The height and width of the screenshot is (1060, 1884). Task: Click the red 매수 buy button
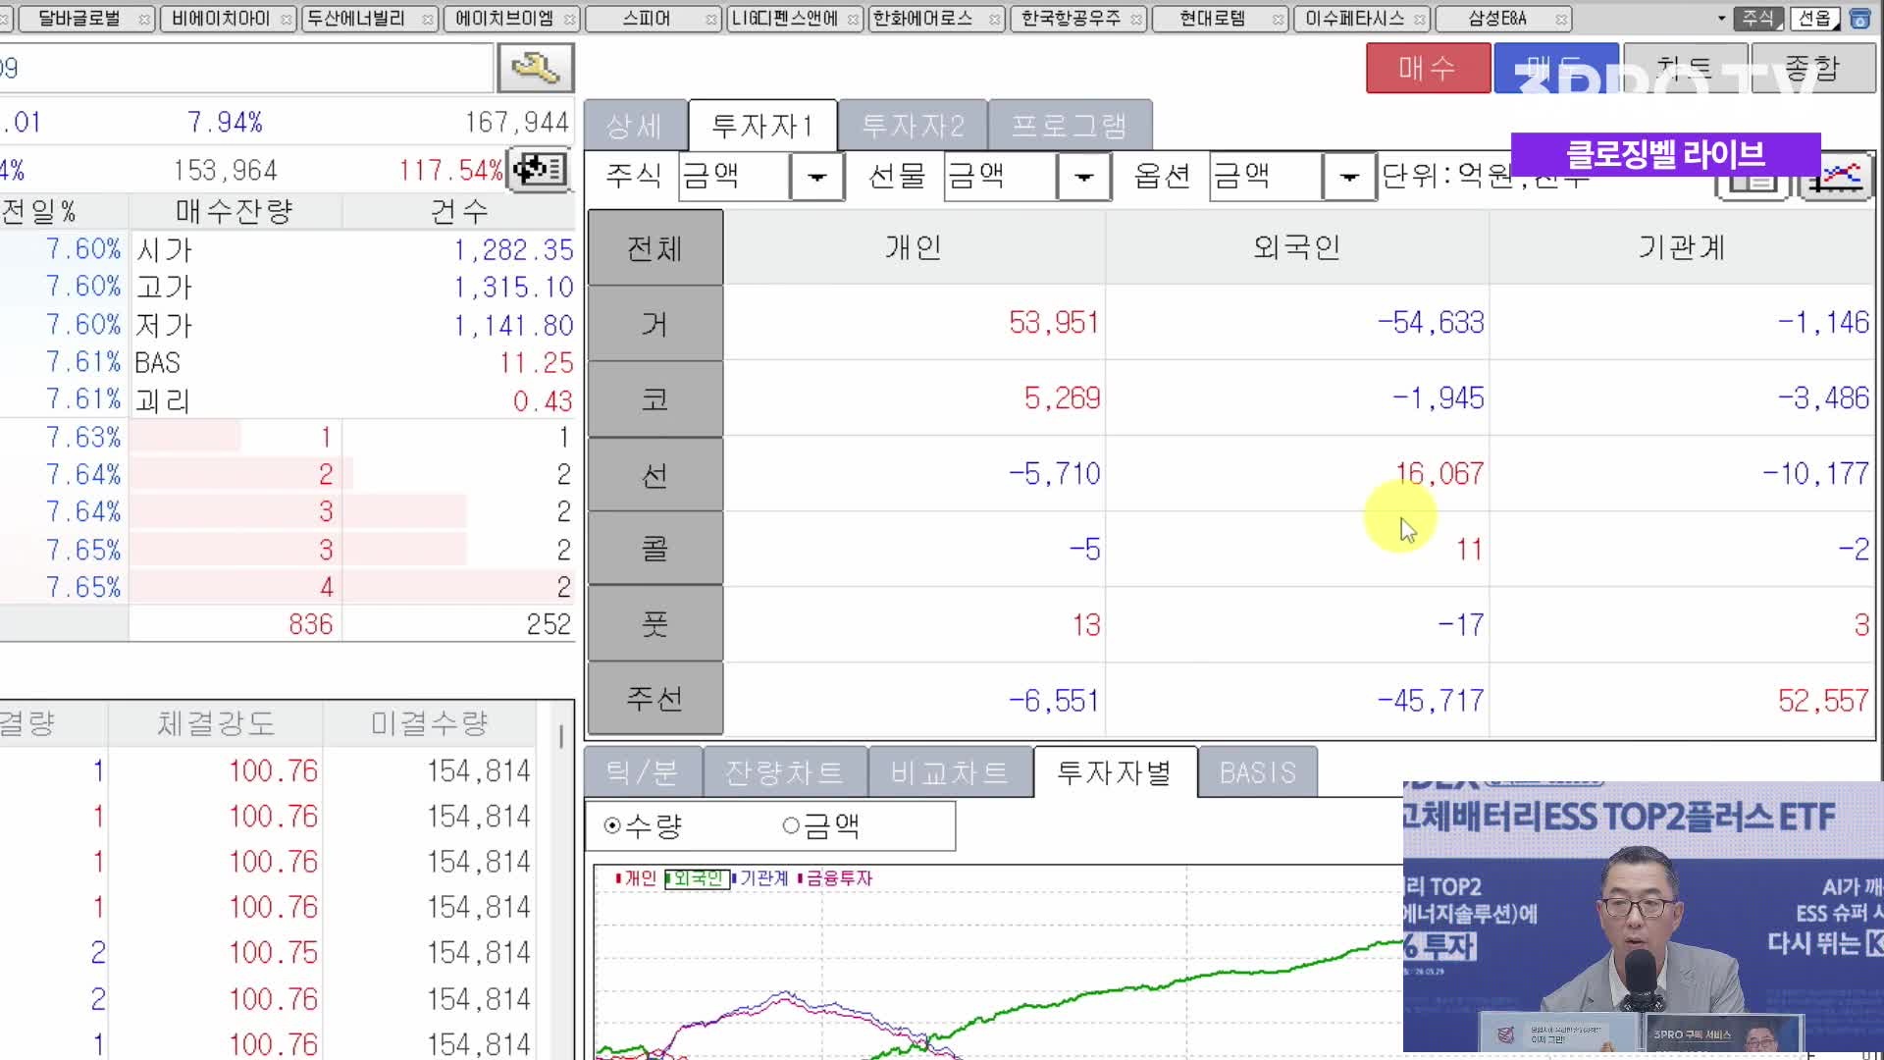click(1428, 68)
